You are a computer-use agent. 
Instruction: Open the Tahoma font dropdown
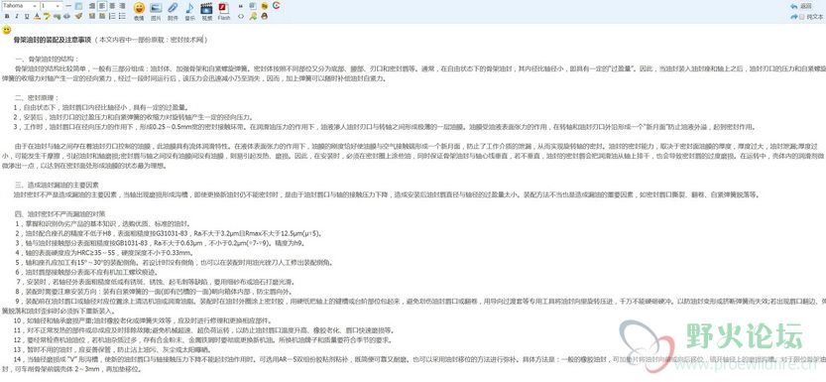20,6
